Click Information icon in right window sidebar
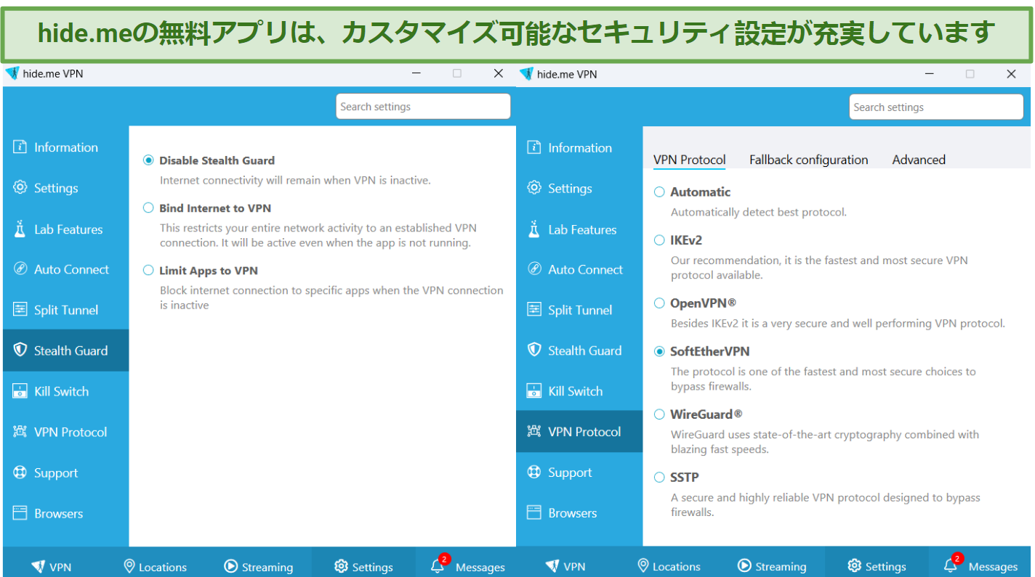Screen dimensions: 1035x577 pyautogui.click(x=534, y=147)
